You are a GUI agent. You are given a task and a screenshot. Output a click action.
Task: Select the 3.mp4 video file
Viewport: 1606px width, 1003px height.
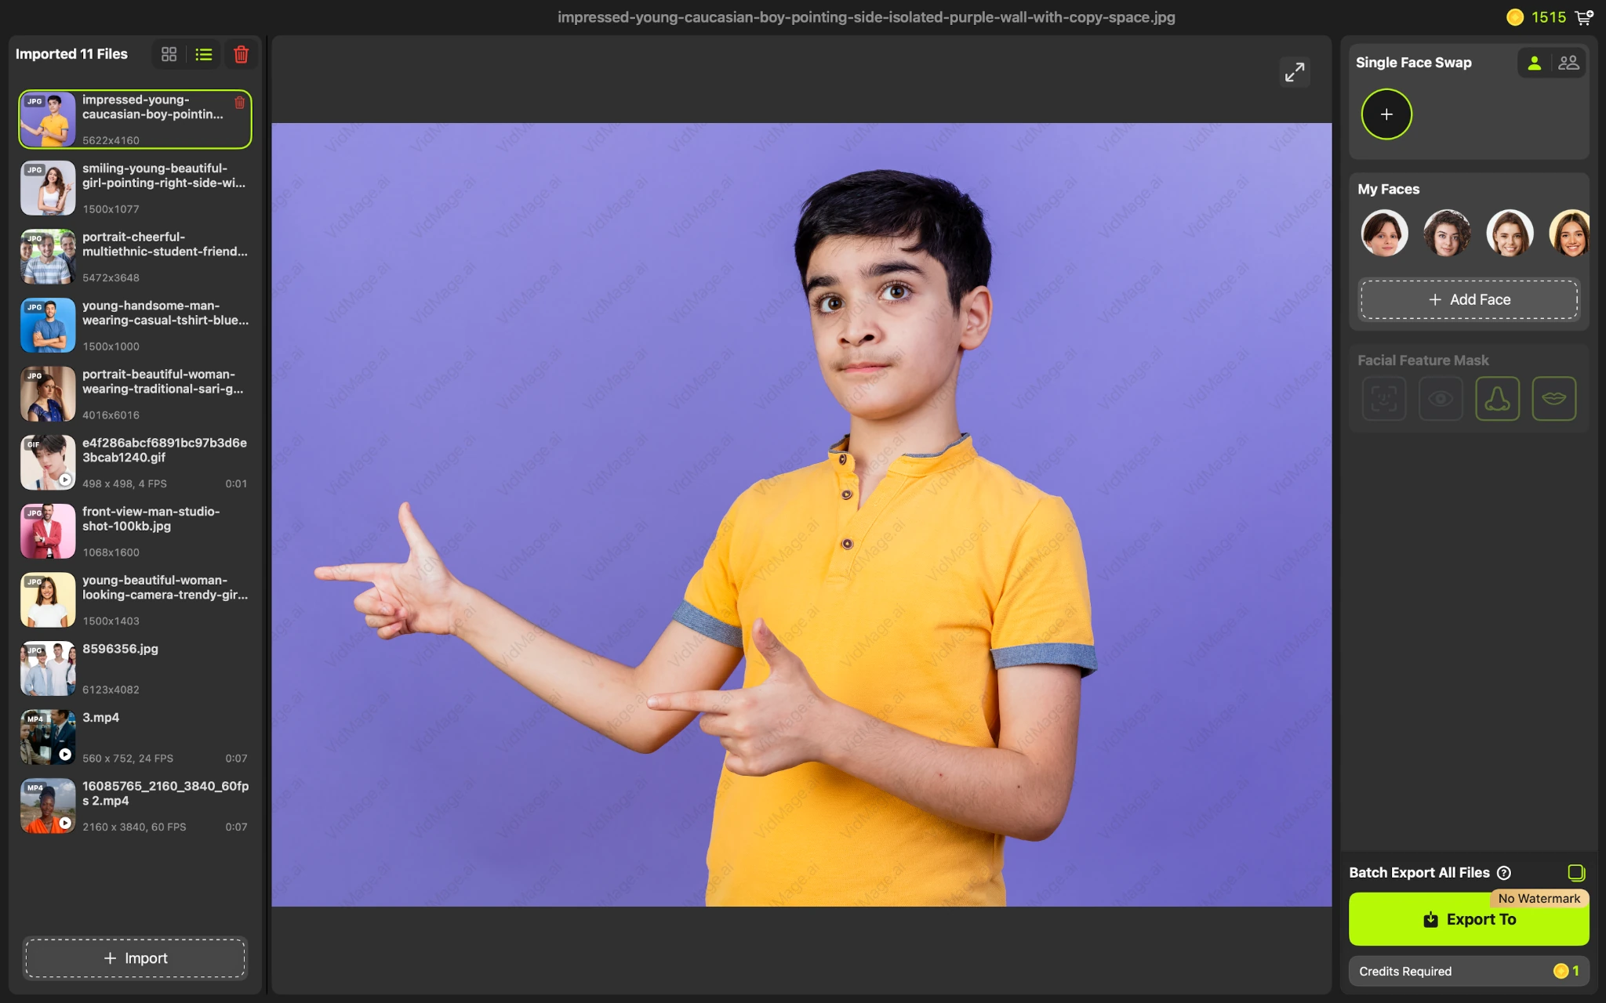135,737
